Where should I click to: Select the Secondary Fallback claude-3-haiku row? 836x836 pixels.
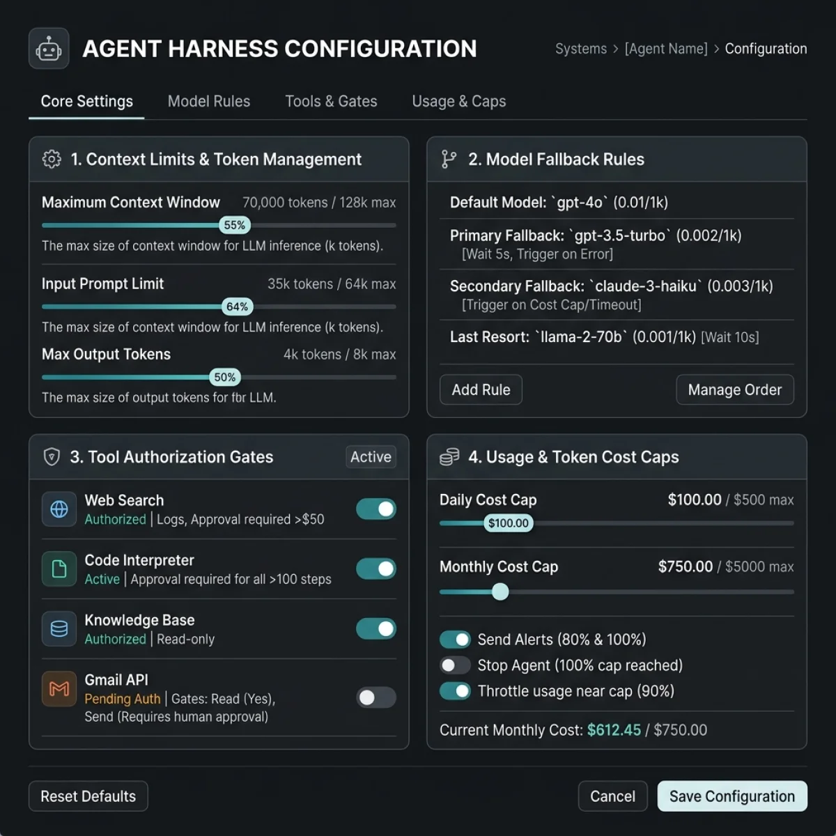coord(617,295)
